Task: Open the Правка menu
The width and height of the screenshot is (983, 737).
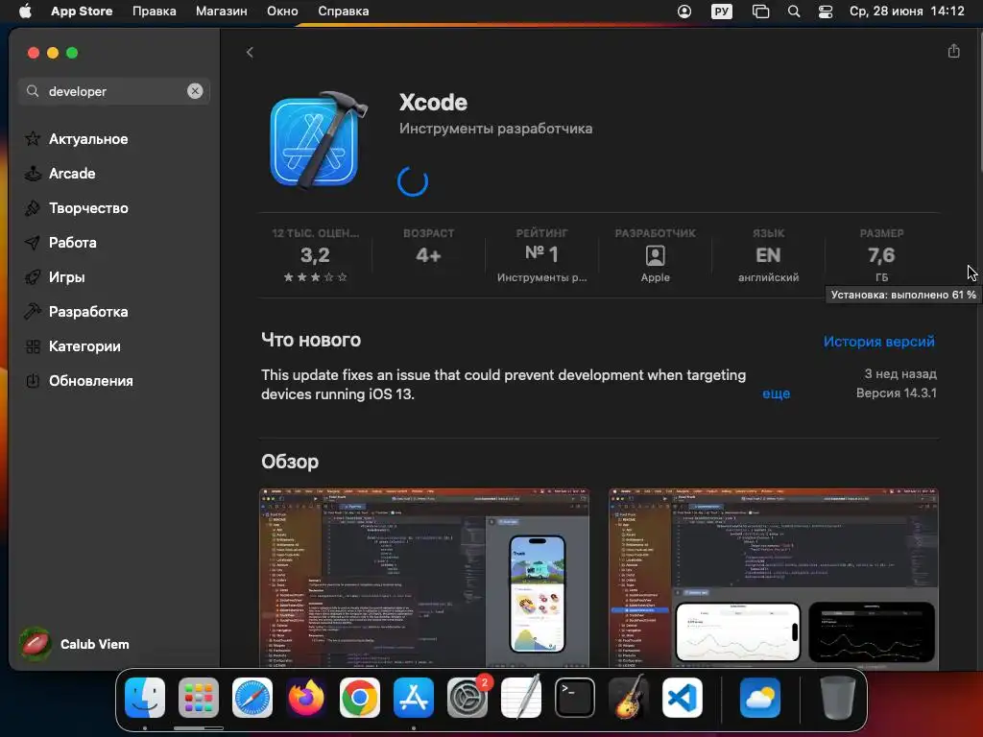Action: pos(155,12)
